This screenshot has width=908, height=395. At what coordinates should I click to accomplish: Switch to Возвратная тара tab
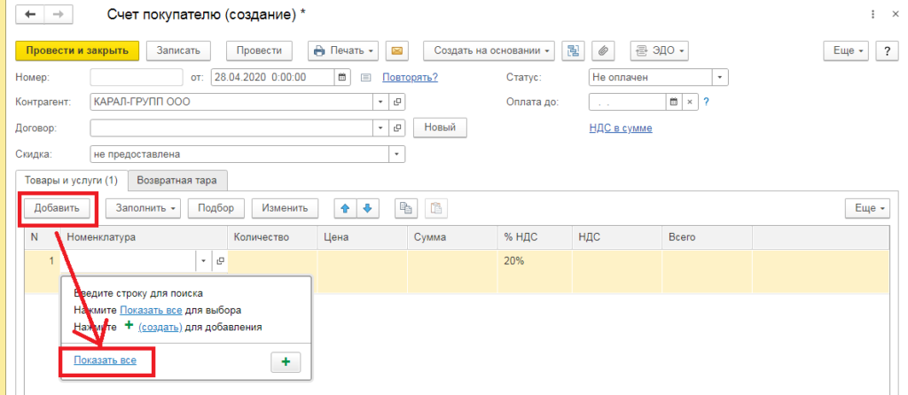point(176,181)
